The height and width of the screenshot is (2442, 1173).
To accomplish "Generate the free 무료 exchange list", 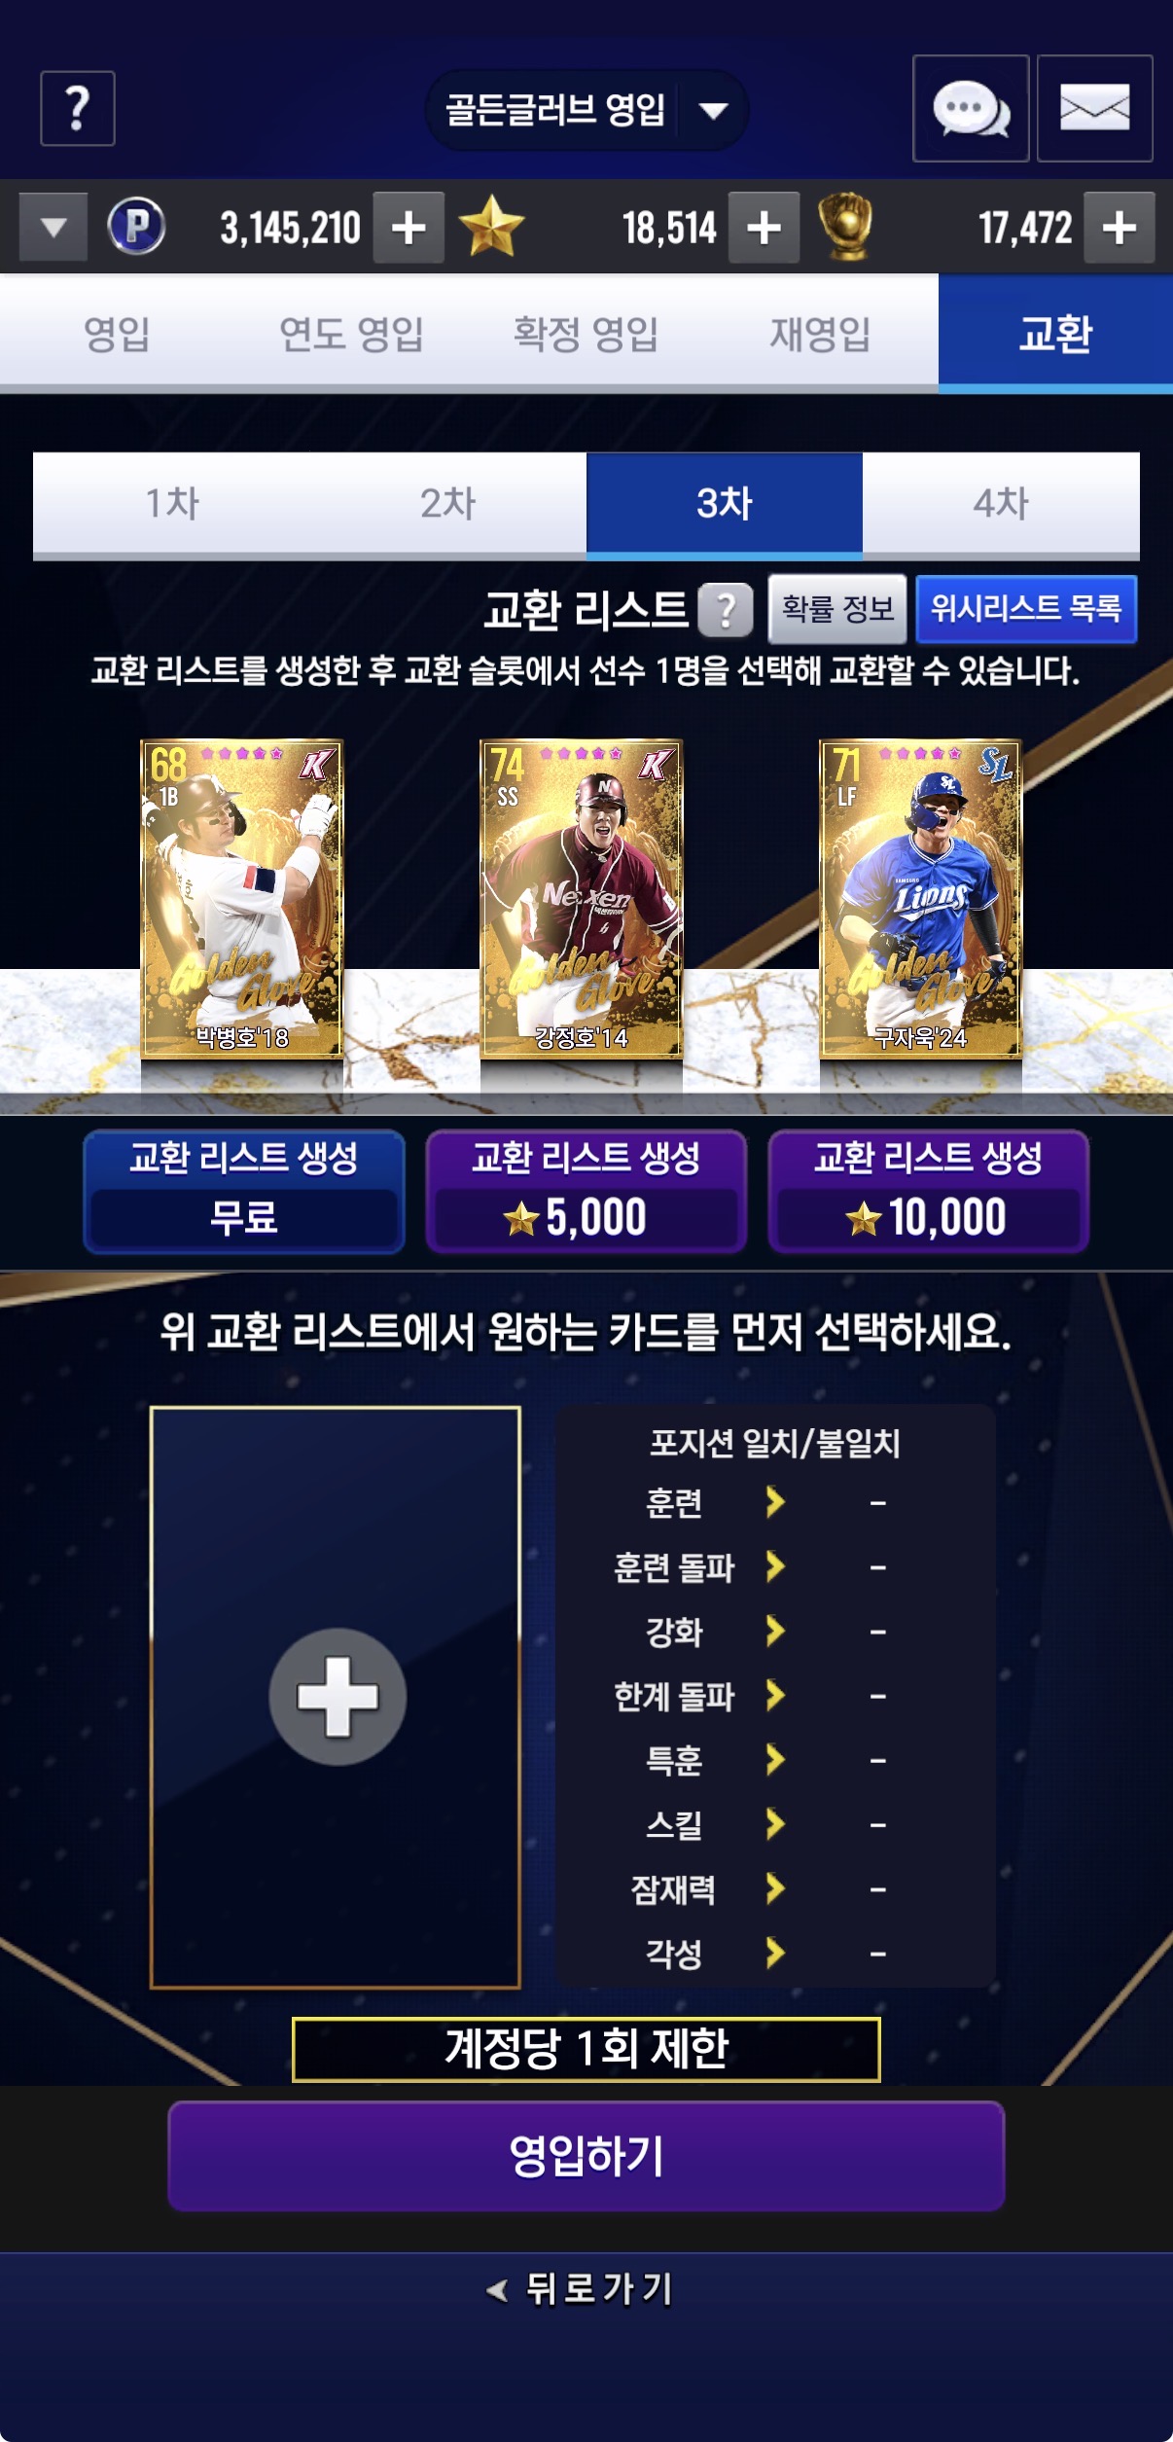I will point(244,1191).
